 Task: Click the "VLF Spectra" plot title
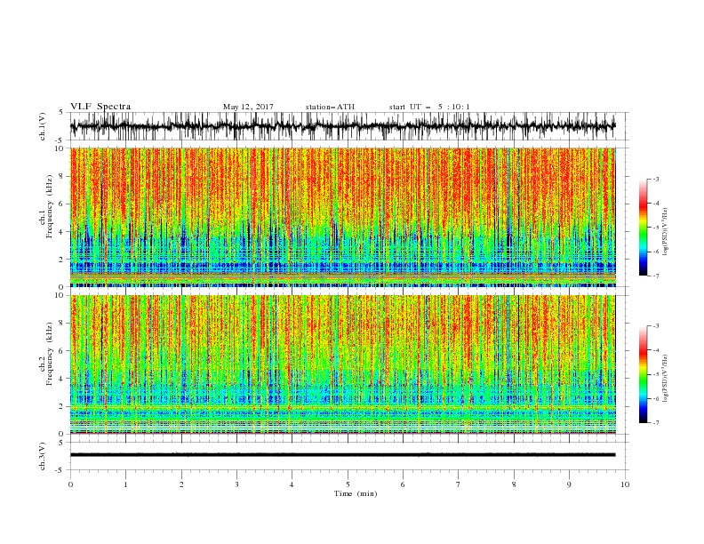pyautogui.click(x=100, y=107)
